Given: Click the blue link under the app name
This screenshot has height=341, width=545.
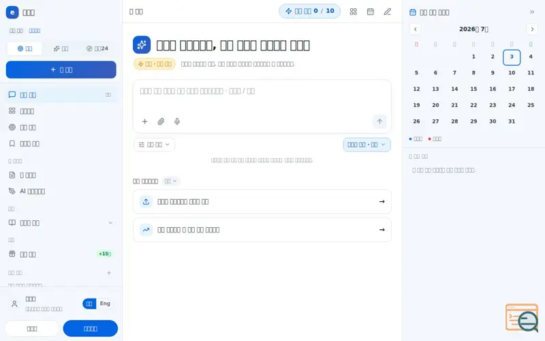Looking at the screenshot, I should 35,31.
